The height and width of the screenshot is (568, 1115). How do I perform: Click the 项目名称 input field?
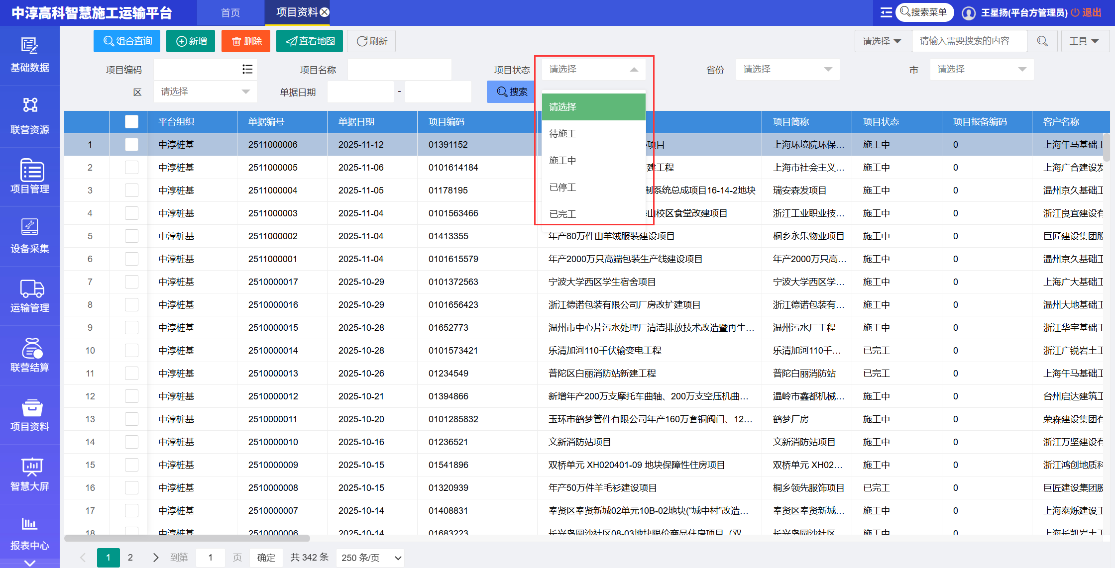point(399,70)
